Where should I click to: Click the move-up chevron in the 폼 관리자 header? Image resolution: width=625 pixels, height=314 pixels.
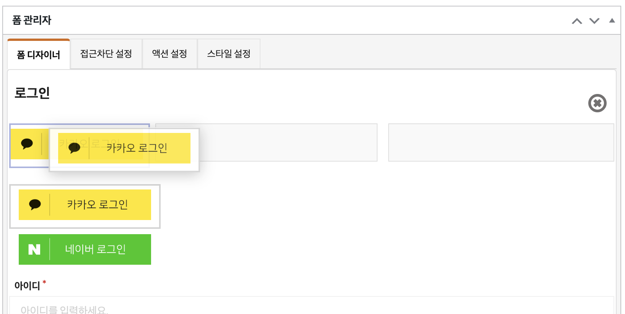coord(577,21)
